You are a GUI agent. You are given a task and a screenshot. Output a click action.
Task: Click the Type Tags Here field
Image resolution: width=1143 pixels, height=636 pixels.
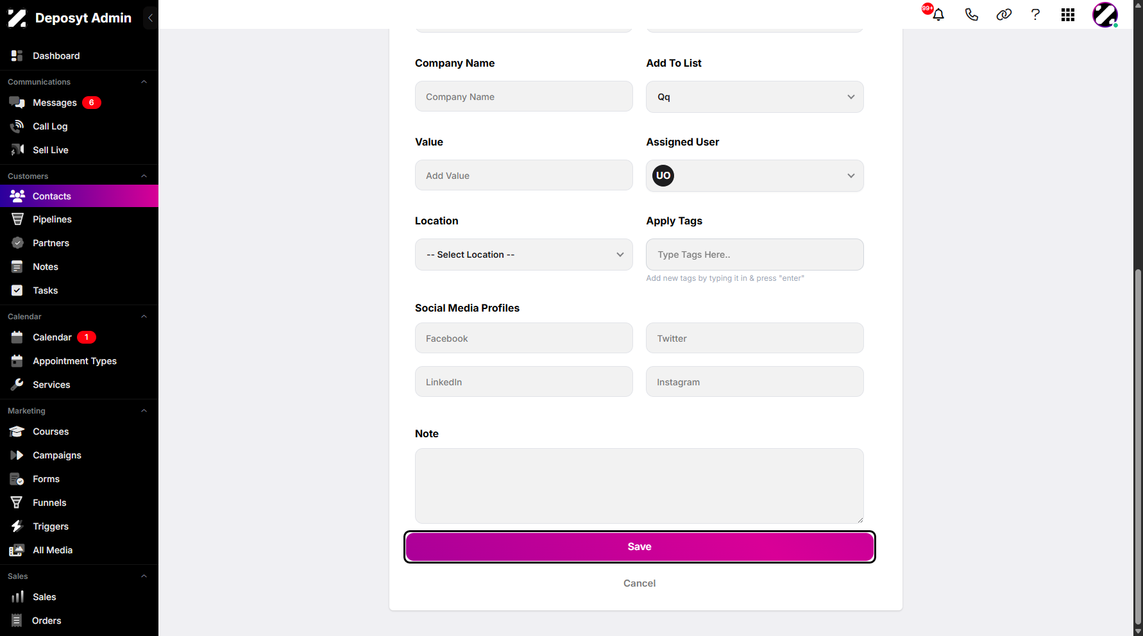coord(755,255)
